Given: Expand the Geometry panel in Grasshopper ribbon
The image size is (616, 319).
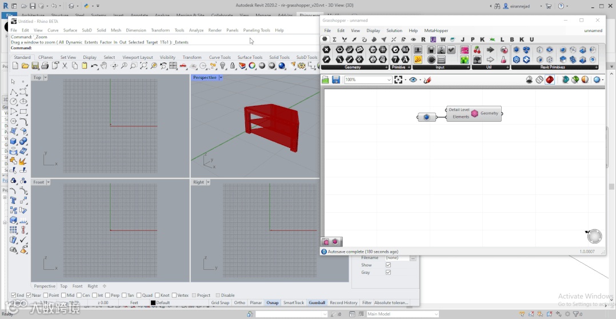Looking at the screenshot, I should pyautogui.click(x=387, y=67).
